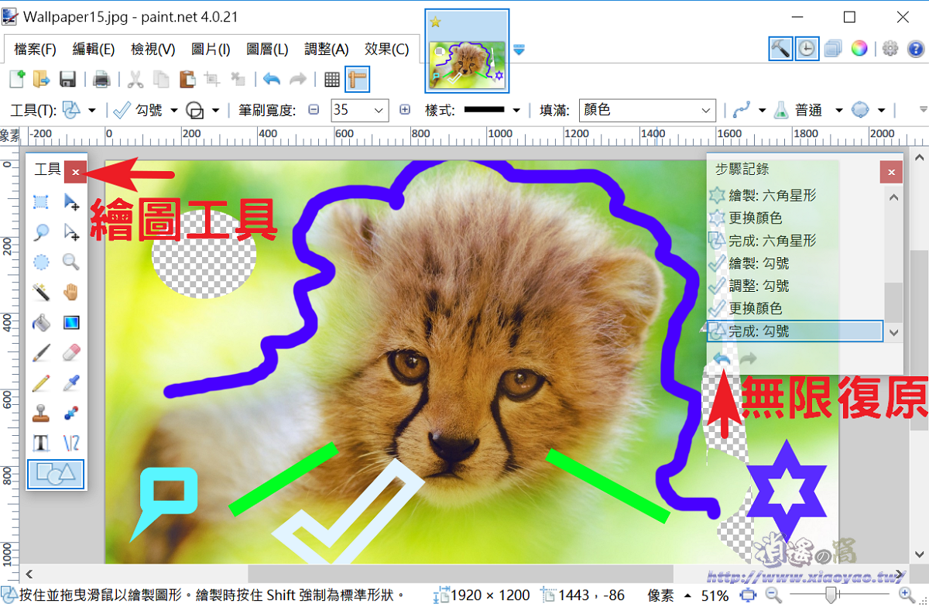The height and width of the screenshot is (607, 929).
Task: Select the Move Selected Pixels tool
Action: (71, 202)
